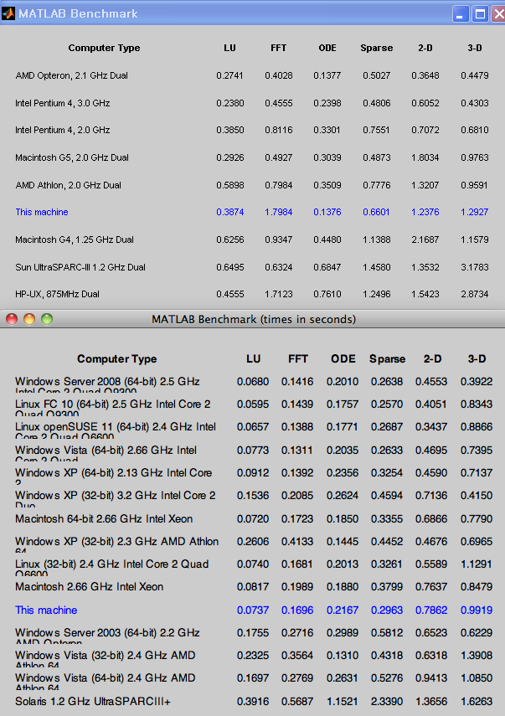This screenshot has width=505, height=716.
Task: Click the 'Computer Type' header in the lower window
Action: coord(117,359)
